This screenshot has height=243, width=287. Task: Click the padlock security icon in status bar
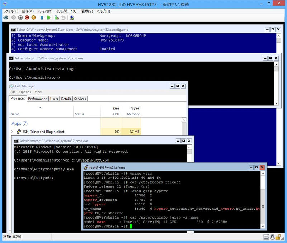(278, 237)
